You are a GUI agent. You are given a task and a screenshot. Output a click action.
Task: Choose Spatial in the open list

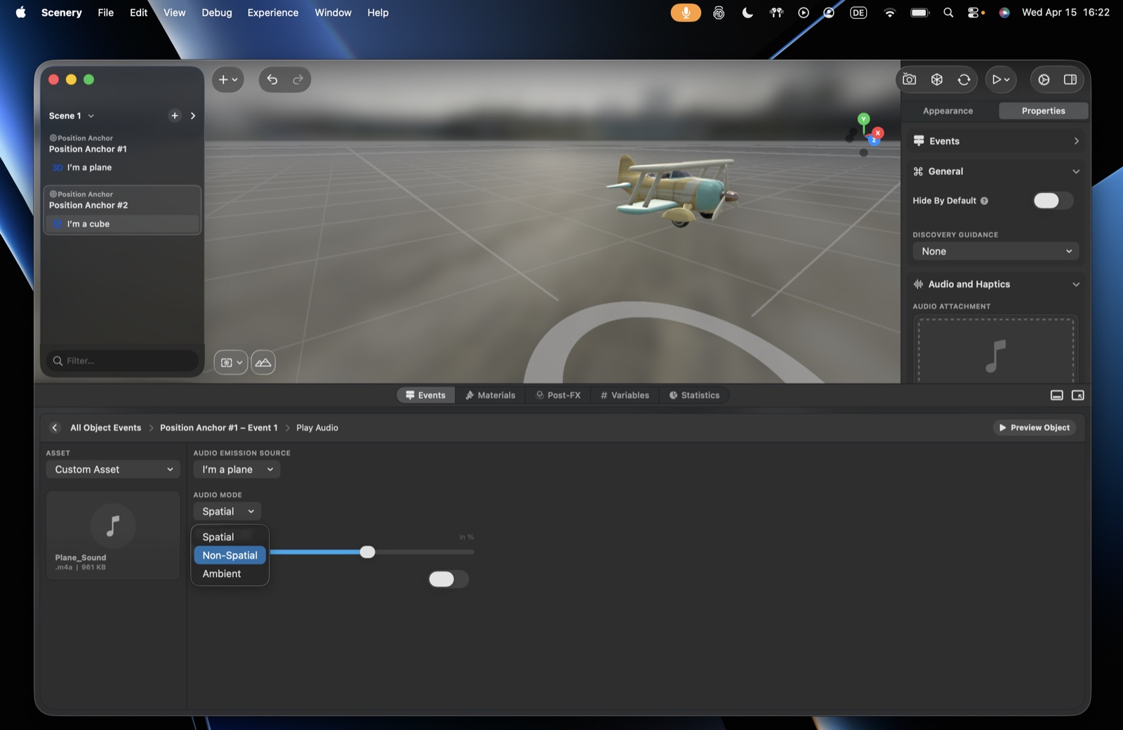(230, 537)
